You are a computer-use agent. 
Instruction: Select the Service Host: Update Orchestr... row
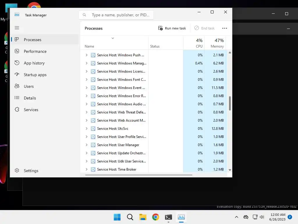[154, 153]
